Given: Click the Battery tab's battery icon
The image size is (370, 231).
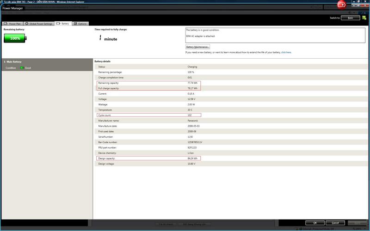Looking at the screenshot, I should point(58,24).
